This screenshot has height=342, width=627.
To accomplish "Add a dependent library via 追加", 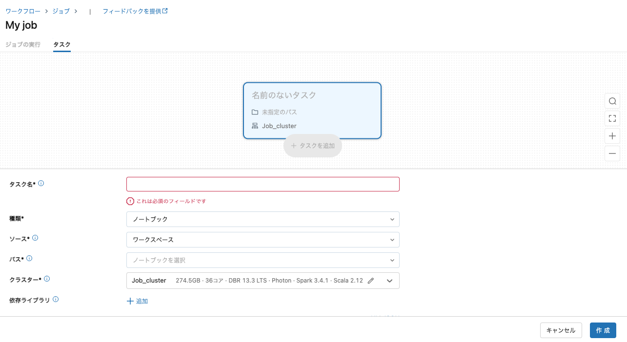I will click(138, 301).
